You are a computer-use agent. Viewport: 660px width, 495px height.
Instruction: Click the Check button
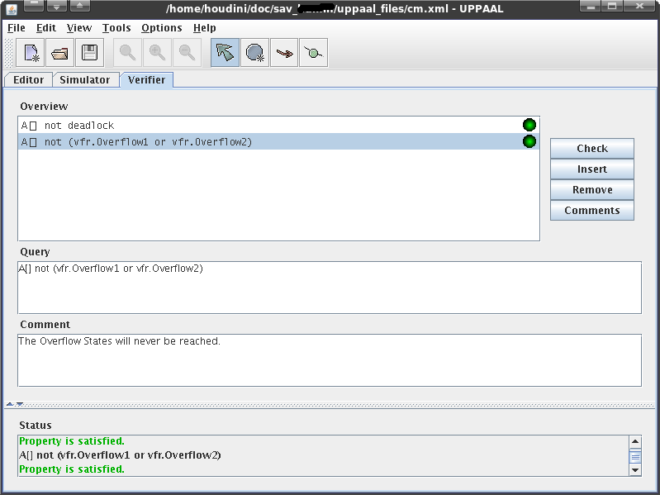[x=591, y=148]
